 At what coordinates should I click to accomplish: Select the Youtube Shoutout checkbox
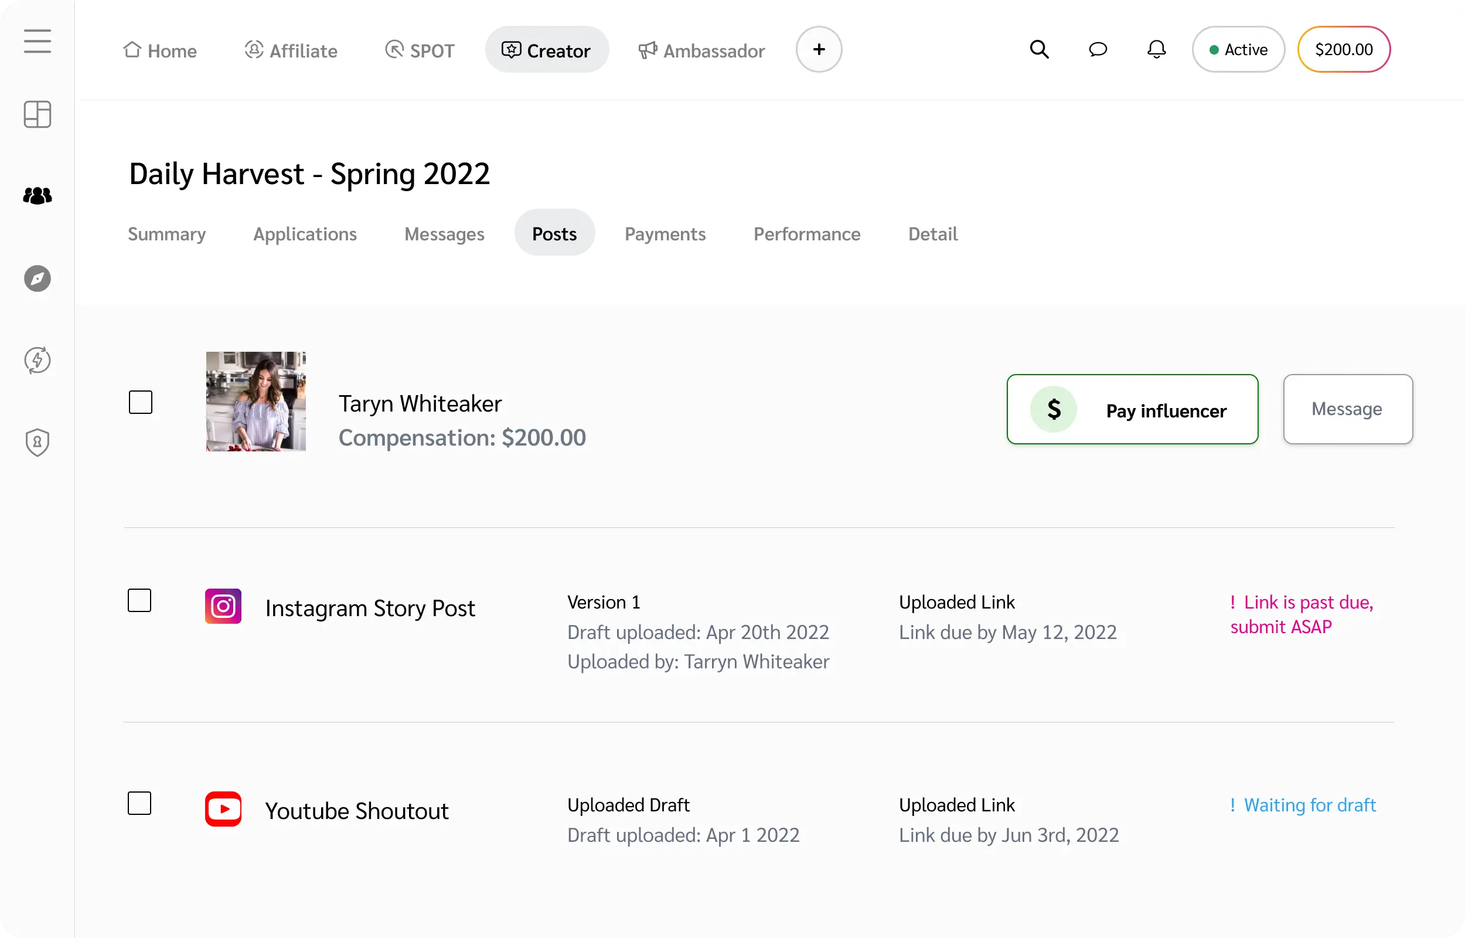(139, 803)
